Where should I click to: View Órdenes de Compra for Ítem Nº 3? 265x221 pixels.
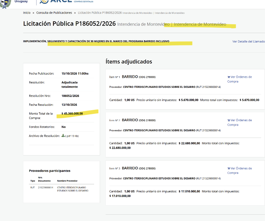(x=240, y=171)
